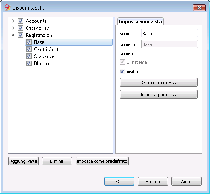Expand the Categories tree node
The image size is (210, 194).
point(13,28)
